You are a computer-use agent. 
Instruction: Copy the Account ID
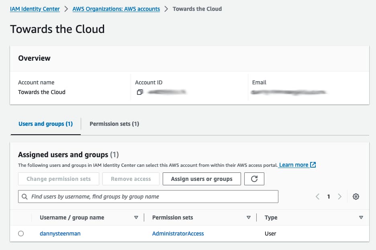pos(139,92)
